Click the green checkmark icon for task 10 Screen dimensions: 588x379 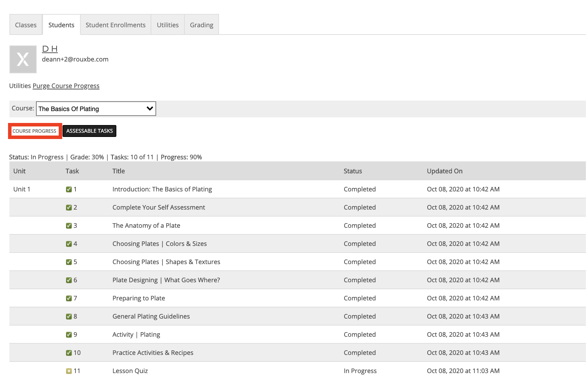click(x=69, y=353)
